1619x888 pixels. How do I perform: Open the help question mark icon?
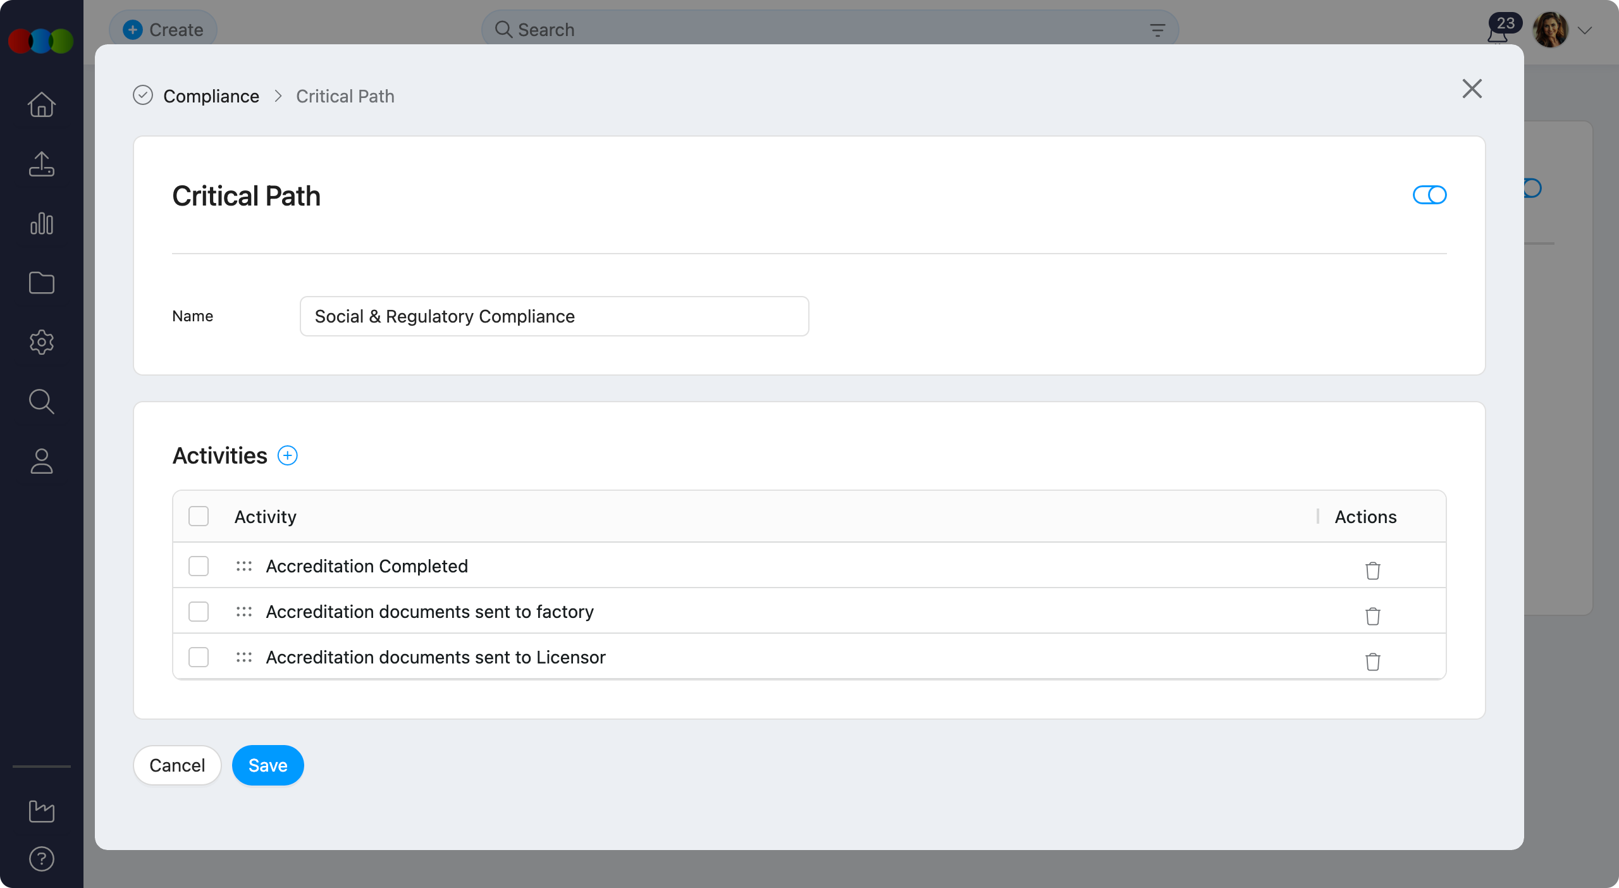(42, 858)
